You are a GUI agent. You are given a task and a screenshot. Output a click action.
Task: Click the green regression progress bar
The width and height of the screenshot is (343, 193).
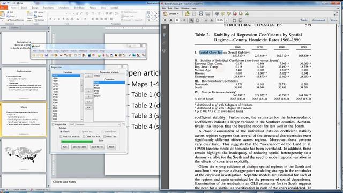coord(77,142)
